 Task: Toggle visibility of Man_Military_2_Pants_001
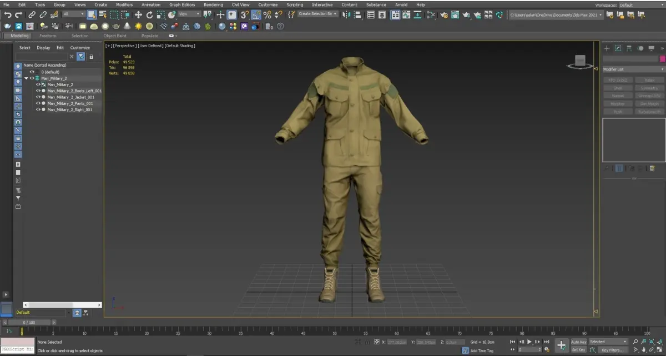coord(38,103)
